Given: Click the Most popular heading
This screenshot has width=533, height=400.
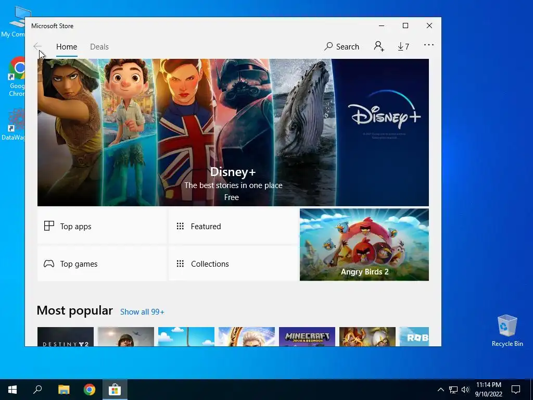Looking at the screenshot, I should [75, 310].
